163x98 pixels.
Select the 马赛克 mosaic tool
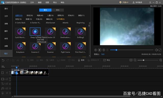pyautogui.click(x=50, y=60)
